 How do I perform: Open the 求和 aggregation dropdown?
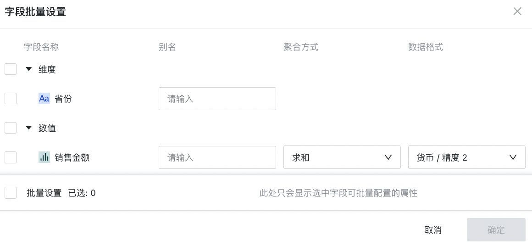342,157
